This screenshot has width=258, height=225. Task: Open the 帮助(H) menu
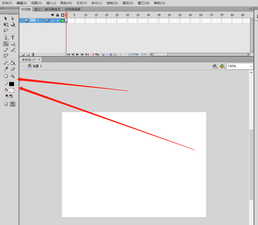[x=159, y=3]
